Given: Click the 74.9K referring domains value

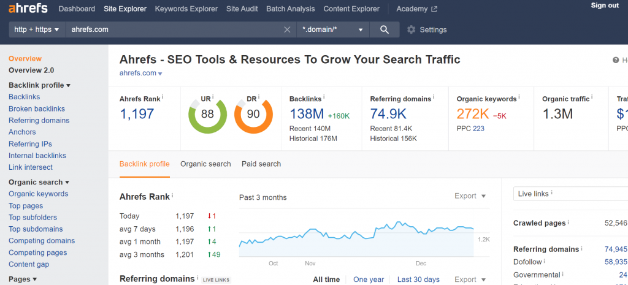Looking at the screenshot, I should [x=388, y=114].
